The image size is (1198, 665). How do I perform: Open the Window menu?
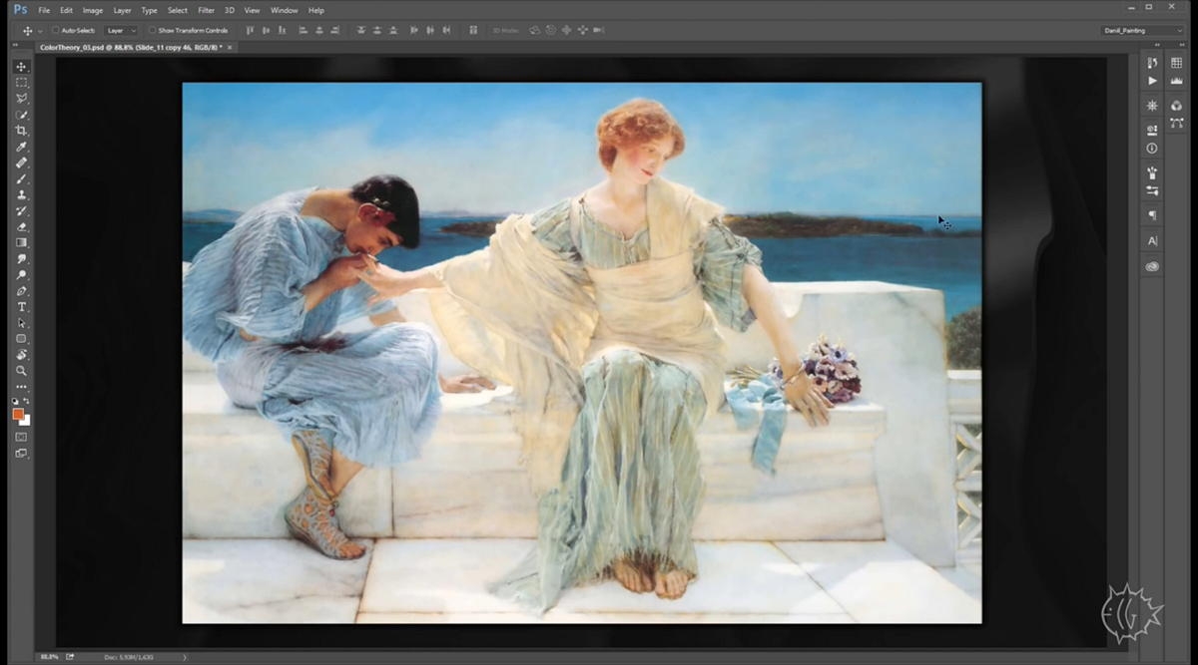[x=285, y=10]
